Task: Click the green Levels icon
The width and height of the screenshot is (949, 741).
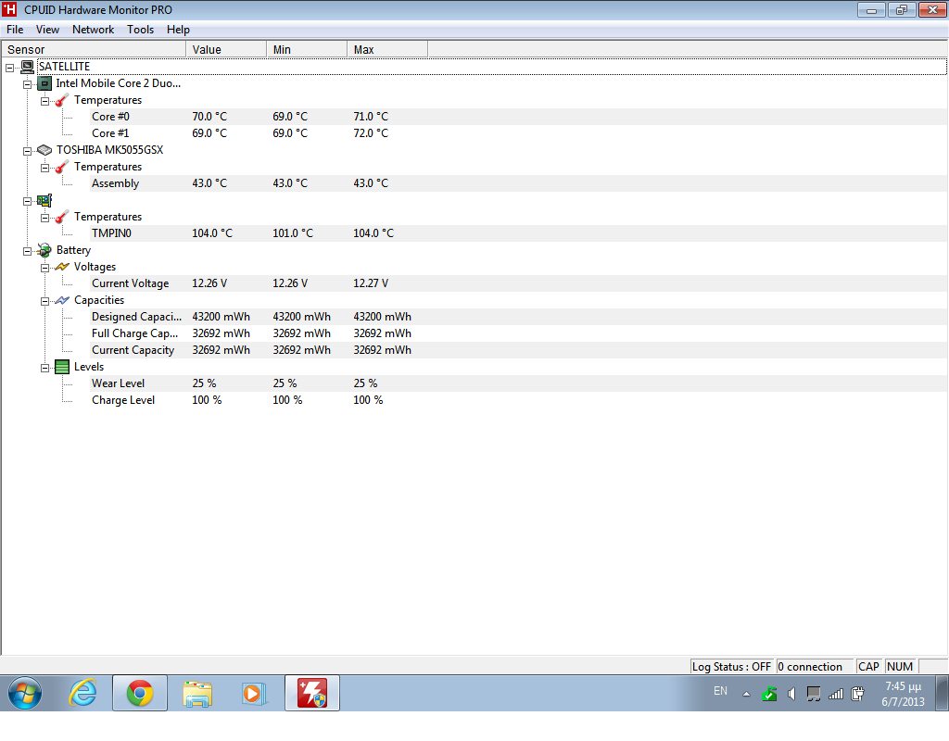Action: coord(62,367)
